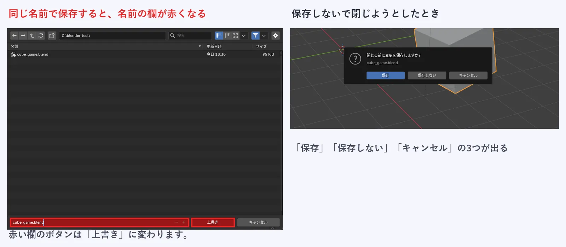The width and height of the screenshot is (566, 247).
Task: Click the cube_game.blend text in dialog
Action: click(382, 63)
